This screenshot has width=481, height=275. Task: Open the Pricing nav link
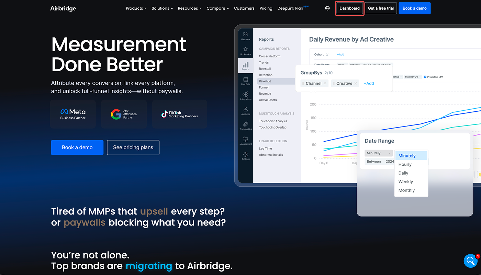(266, 8)
